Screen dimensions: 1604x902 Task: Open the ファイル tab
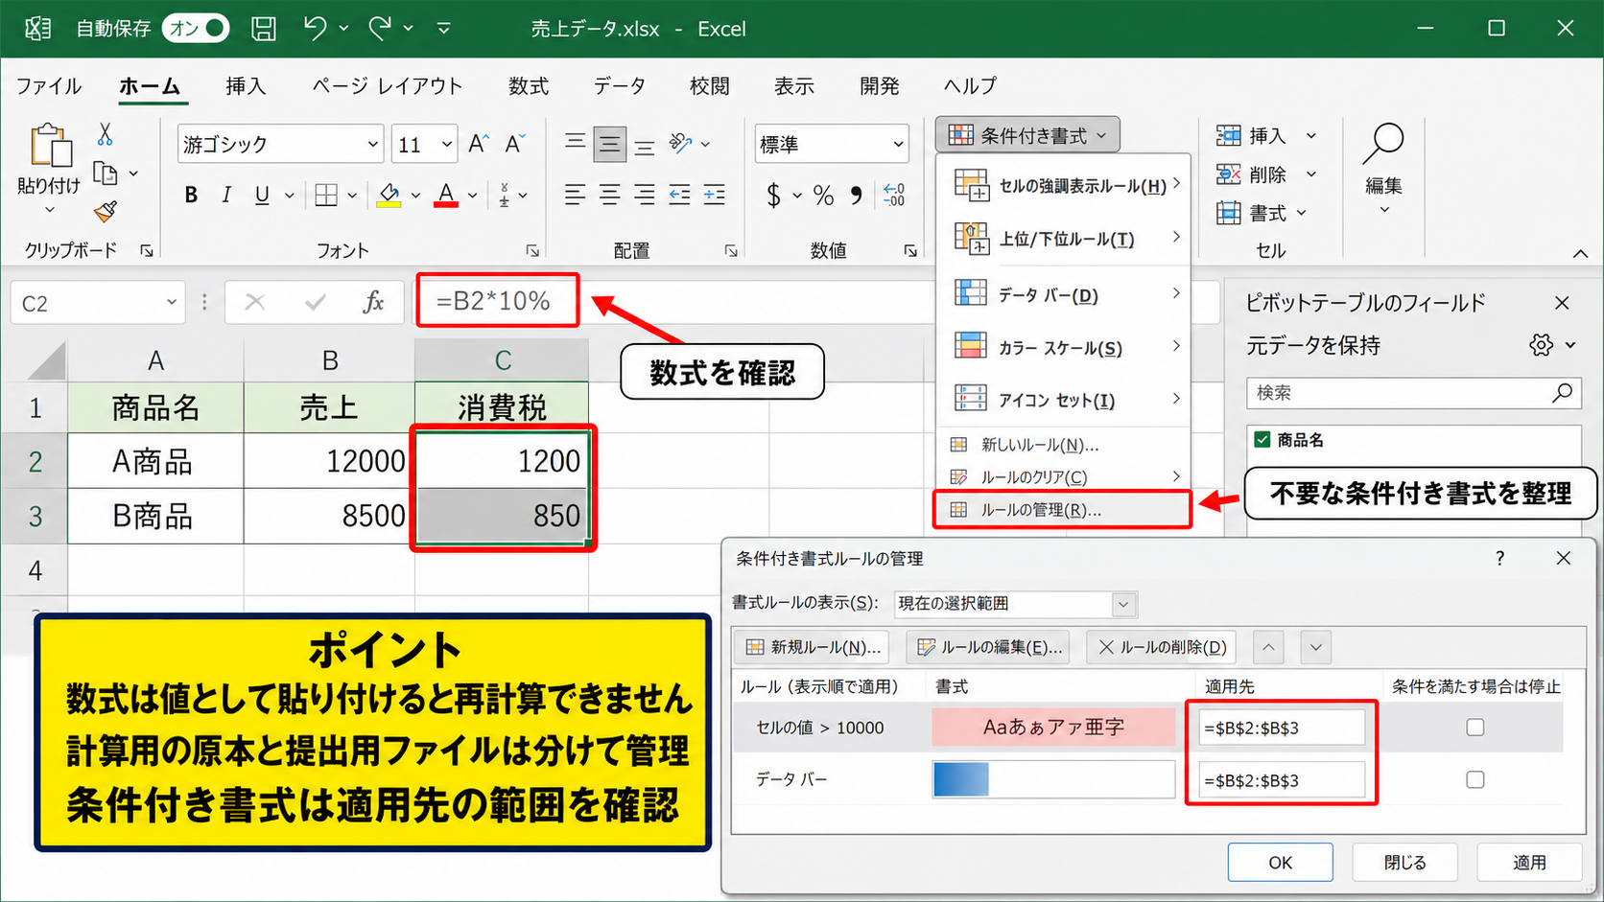pos(49,86)
